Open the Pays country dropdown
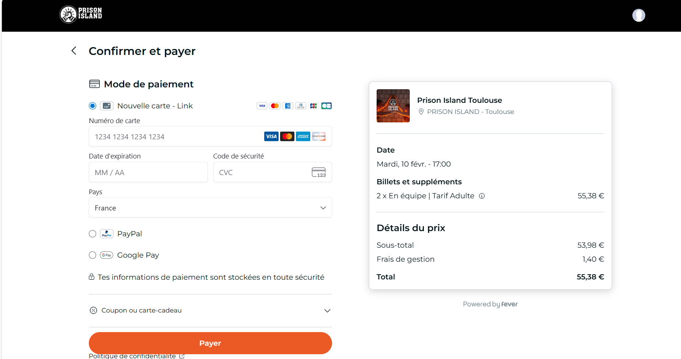 click(210, 208)
